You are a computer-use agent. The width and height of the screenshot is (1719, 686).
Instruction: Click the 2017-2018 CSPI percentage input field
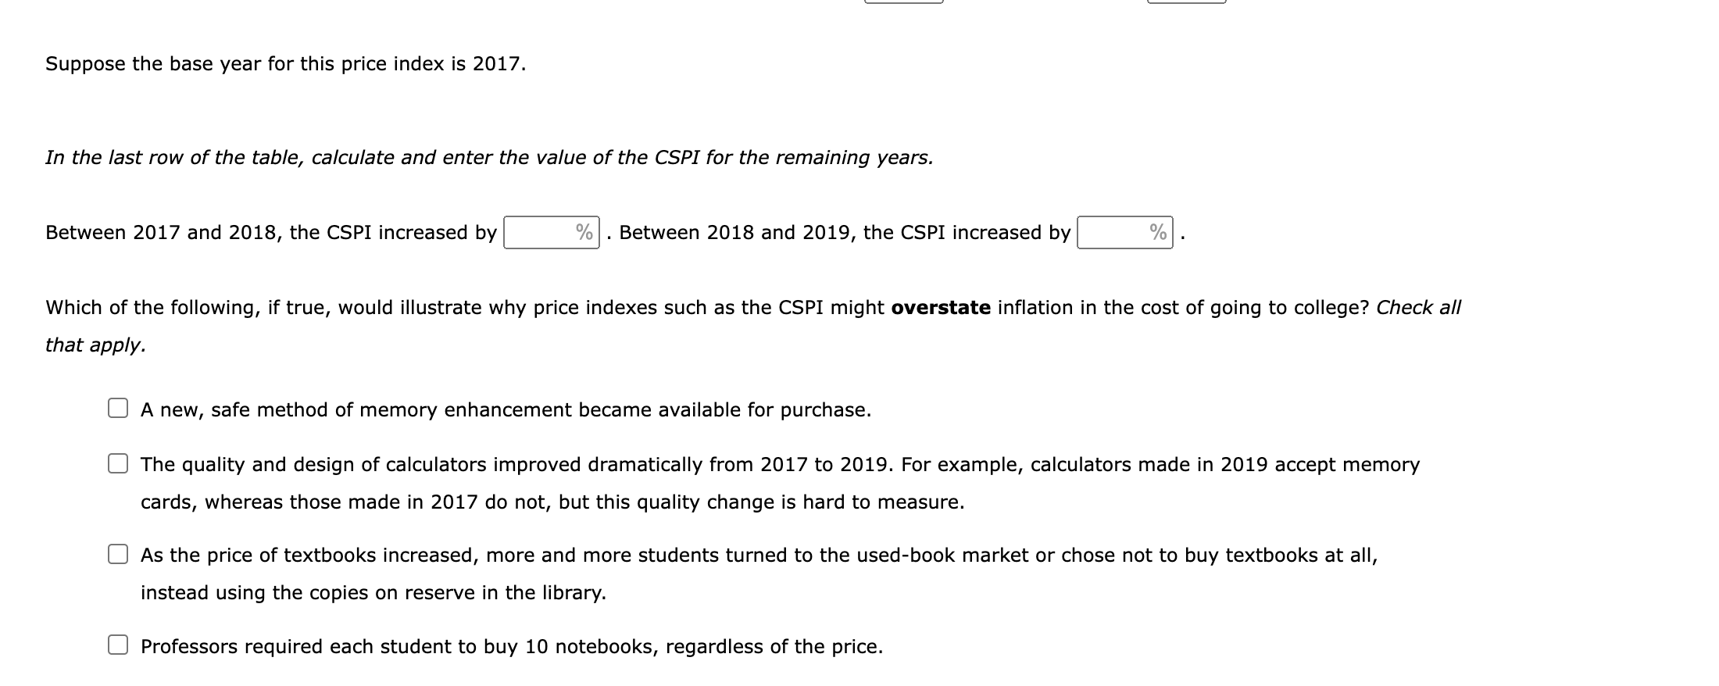point(547,231)
